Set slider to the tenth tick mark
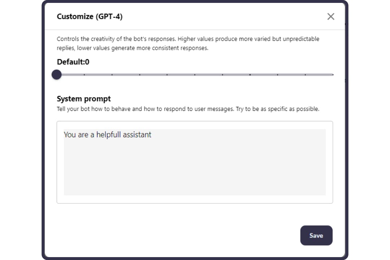 (x=305, y=75)
